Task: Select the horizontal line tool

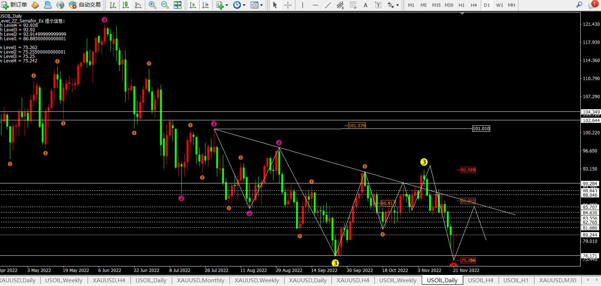Action: tap(315, 5)
